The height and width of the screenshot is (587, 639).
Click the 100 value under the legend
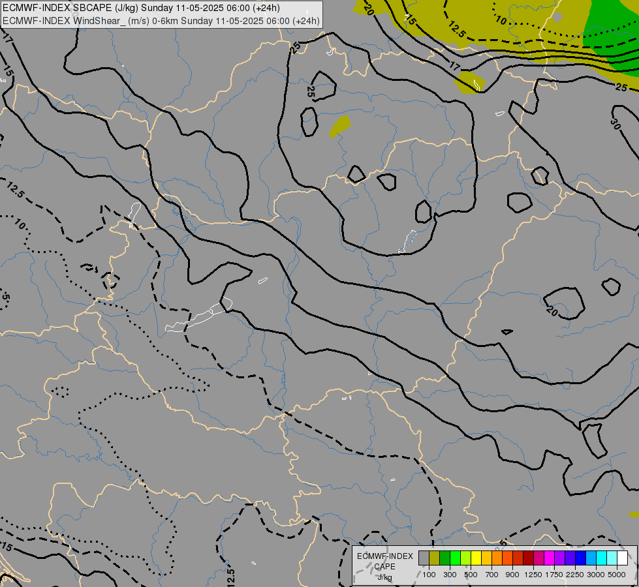429,575
